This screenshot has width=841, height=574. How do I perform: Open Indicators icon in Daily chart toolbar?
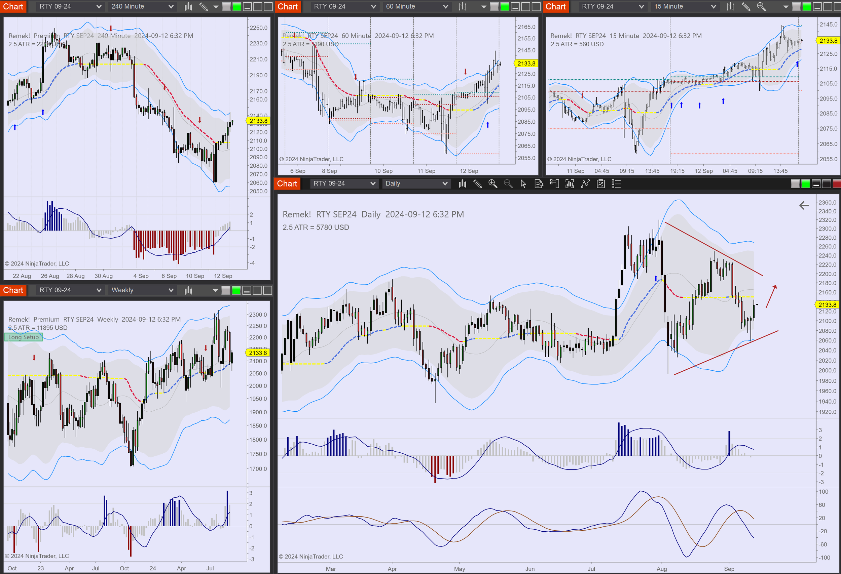[585, 183]
